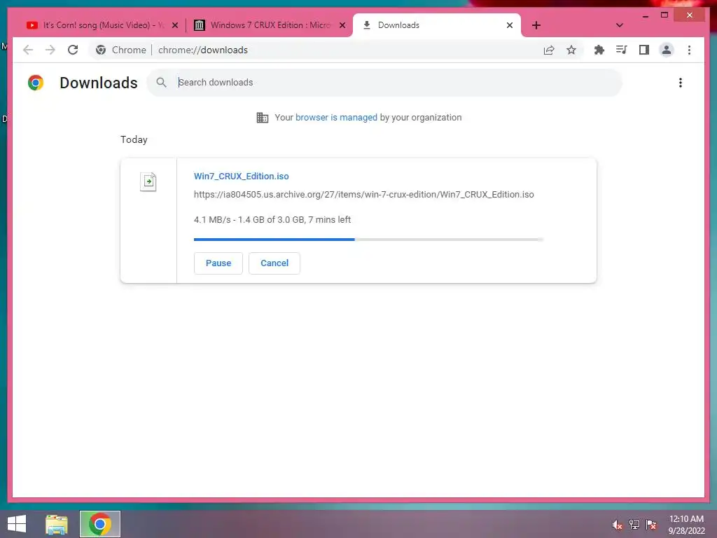Open the network tray icon
Image resolution: width=717 pixels, height=538 pixels.
(634, 525)
